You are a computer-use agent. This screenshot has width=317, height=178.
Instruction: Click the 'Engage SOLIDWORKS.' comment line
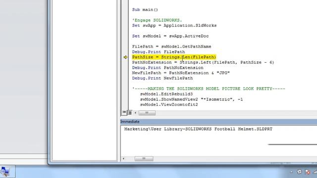157,20
